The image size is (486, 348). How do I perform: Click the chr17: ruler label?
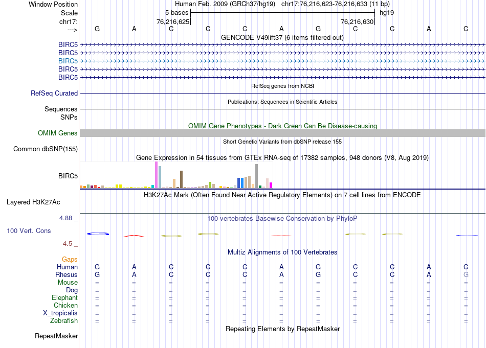tap(68, 21)
